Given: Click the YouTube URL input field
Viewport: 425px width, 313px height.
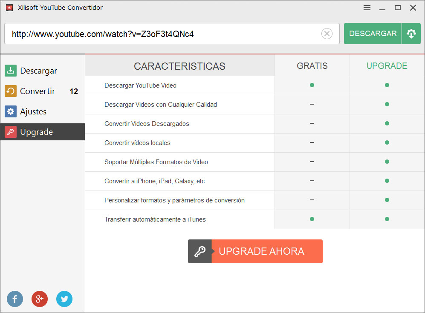Looking at the screenshot, I should pos(172,34).
